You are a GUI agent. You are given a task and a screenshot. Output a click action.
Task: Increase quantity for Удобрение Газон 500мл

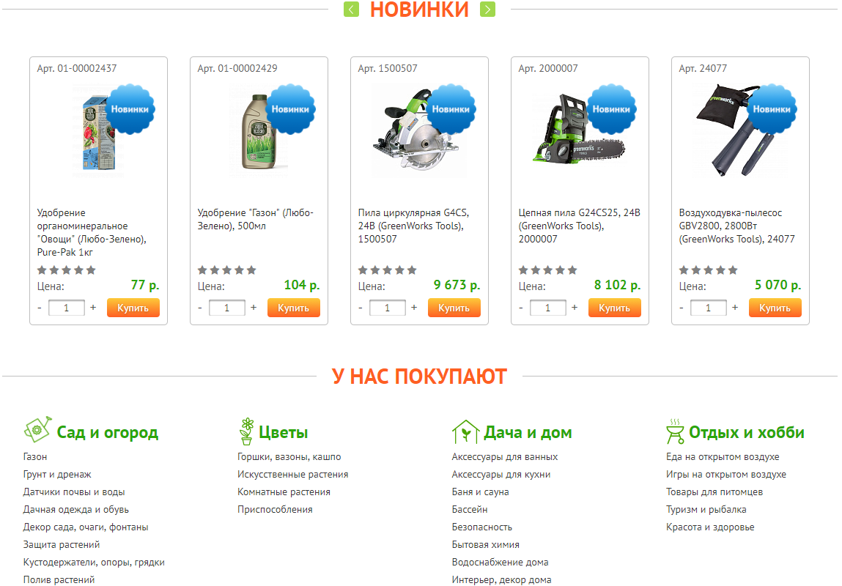tap(254, 308)
